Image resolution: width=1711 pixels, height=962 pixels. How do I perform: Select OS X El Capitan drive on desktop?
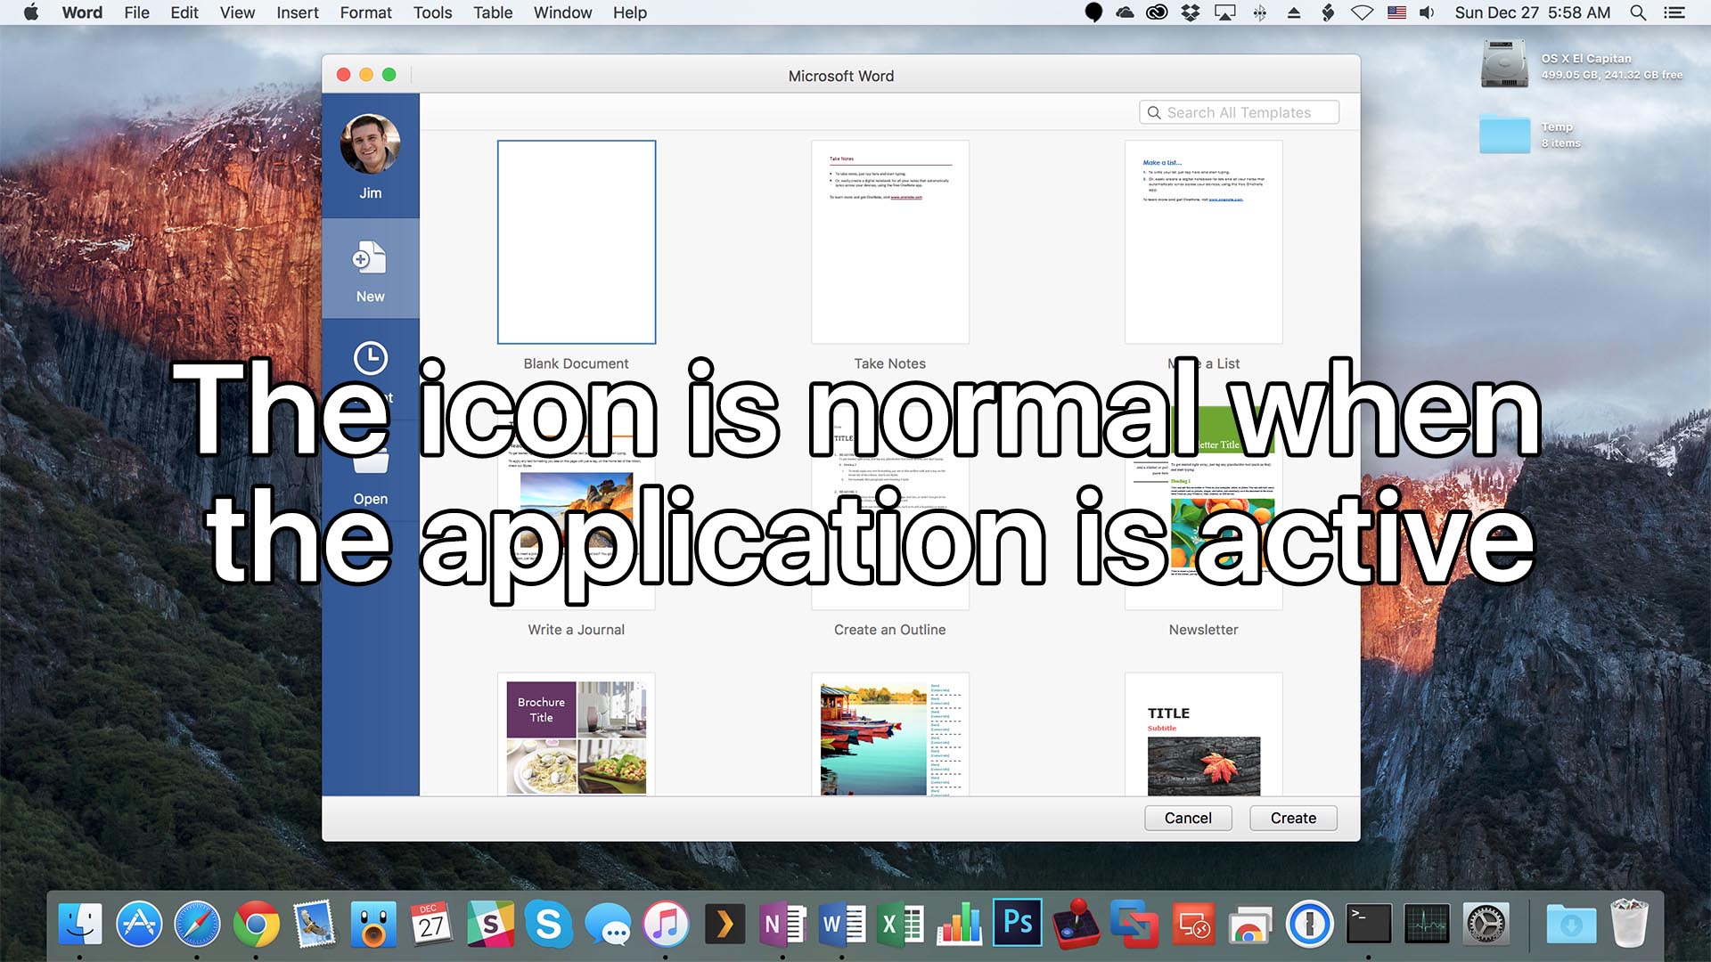[1504, 64]
